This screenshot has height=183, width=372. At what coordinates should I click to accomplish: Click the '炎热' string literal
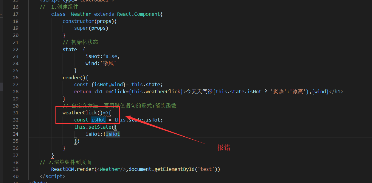[279, 91]
